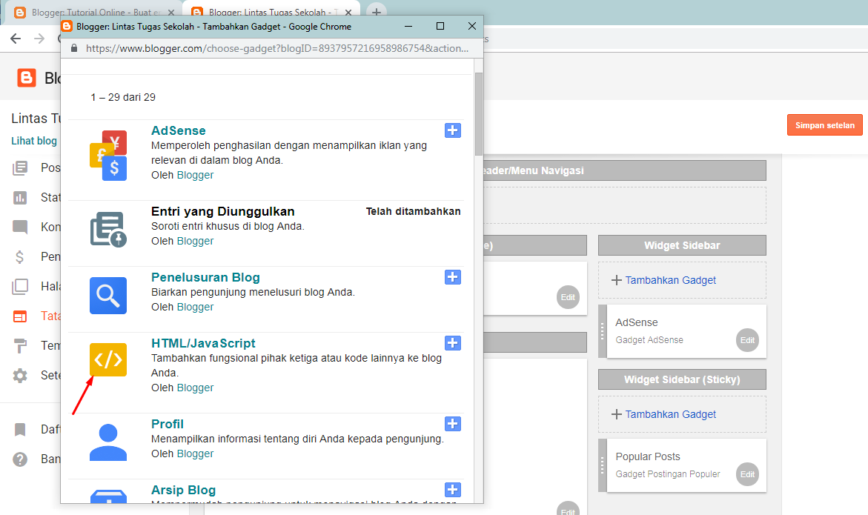Add the AdSense gadget with its plus button

(452, 130)
